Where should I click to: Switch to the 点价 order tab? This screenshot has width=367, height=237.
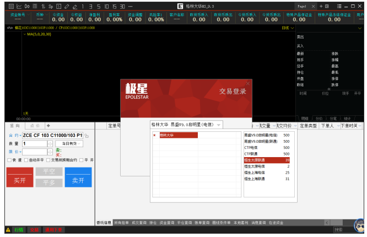coord(35,126)
